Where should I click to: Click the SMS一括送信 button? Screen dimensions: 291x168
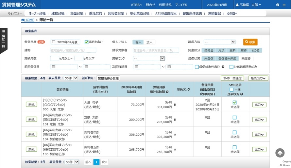click(232, 78)
